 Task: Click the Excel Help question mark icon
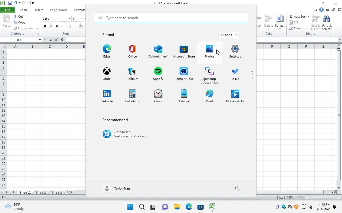(321, 10)
